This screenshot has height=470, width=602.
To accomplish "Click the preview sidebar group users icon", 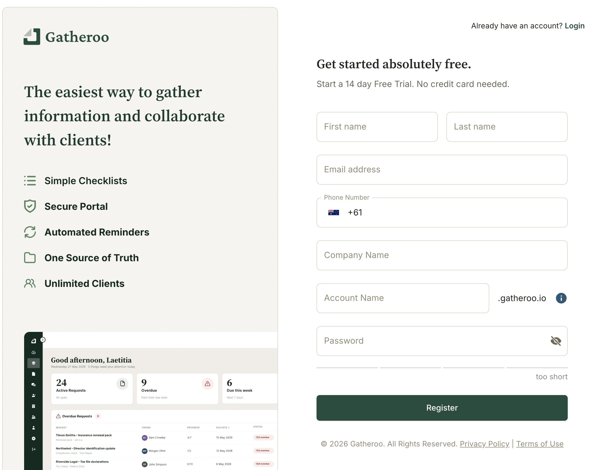I will [x=34, y=417].
